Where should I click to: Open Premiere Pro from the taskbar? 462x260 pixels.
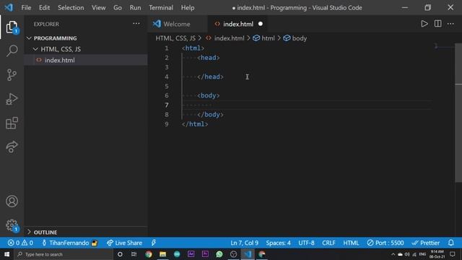pyautogui.click(x=205, y=254)
